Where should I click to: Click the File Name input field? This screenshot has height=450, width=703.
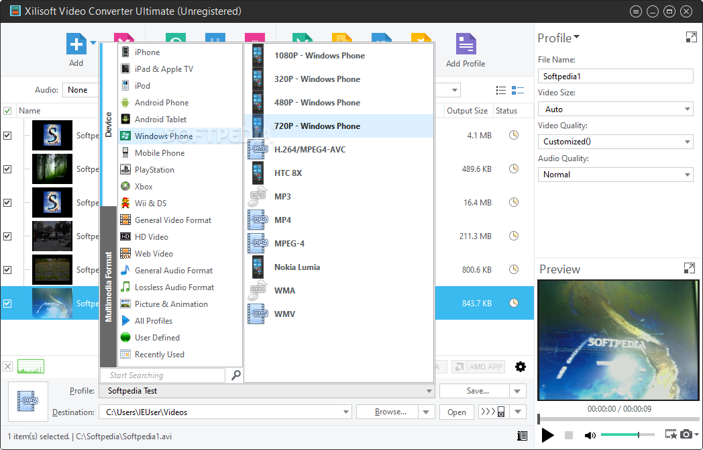click(x=616, y=77)
